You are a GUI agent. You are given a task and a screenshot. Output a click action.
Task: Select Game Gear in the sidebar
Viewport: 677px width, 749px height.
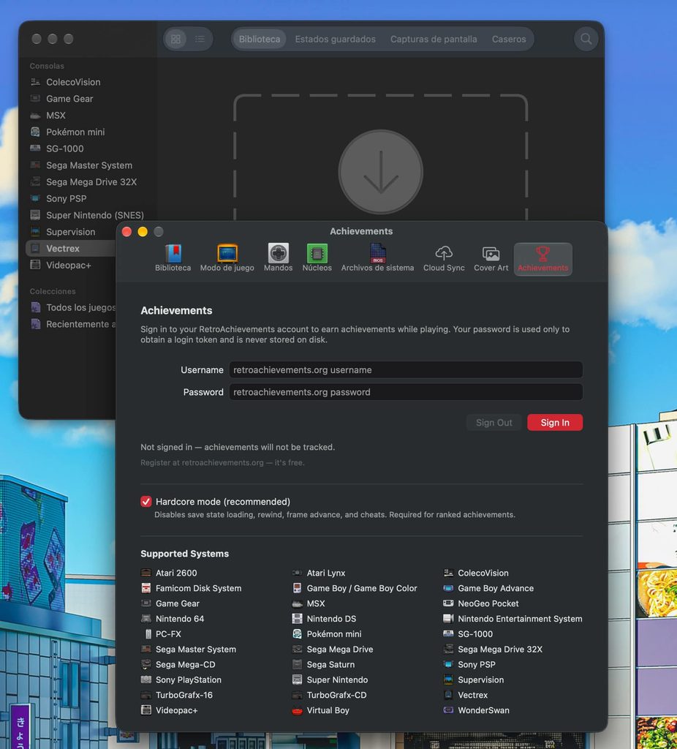coord(69,99)
